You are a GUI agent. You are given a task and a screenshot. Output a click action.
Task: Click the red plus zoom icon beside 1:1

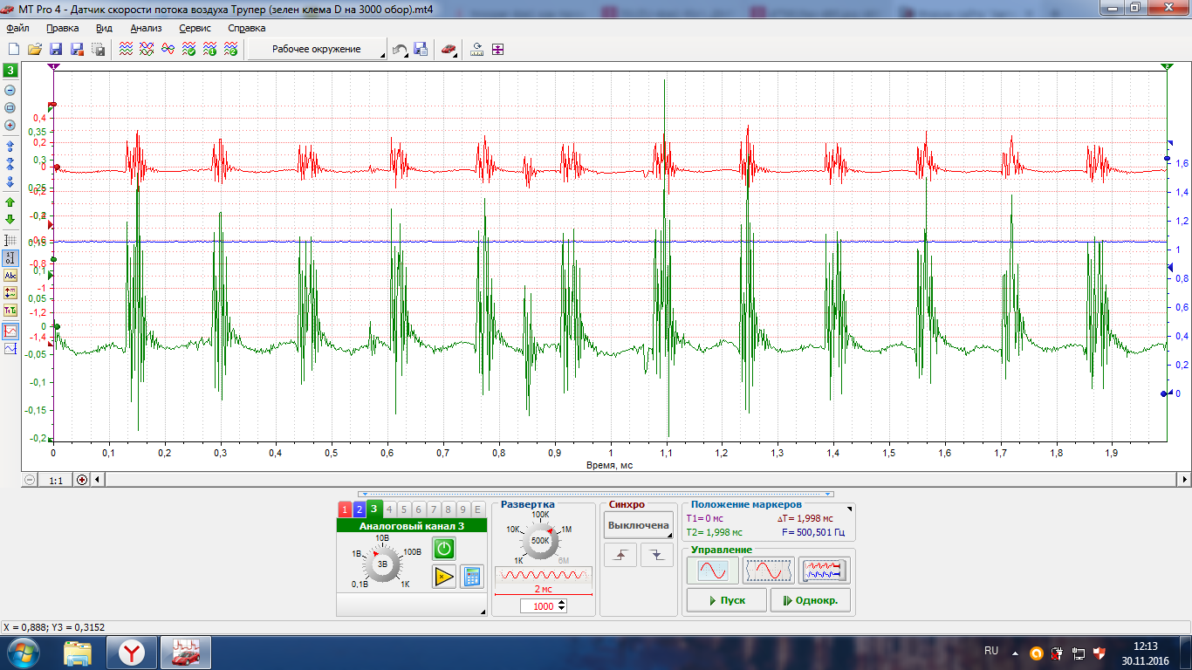(x=82, y=480)
